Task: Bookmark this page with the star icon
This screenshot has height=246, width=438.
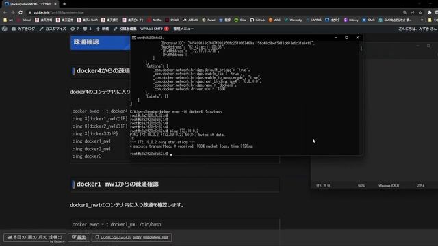Action: coord(420,12)
